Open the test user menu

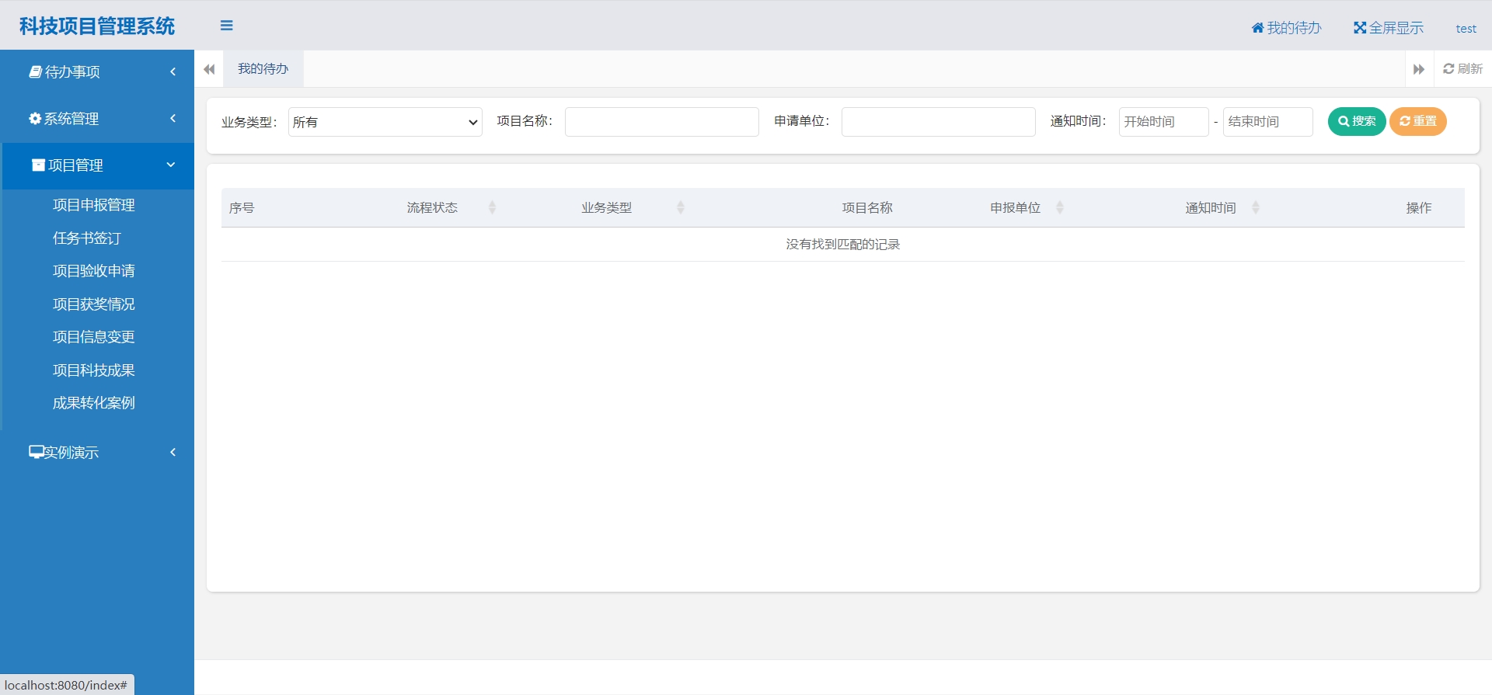pos(1466,29)
